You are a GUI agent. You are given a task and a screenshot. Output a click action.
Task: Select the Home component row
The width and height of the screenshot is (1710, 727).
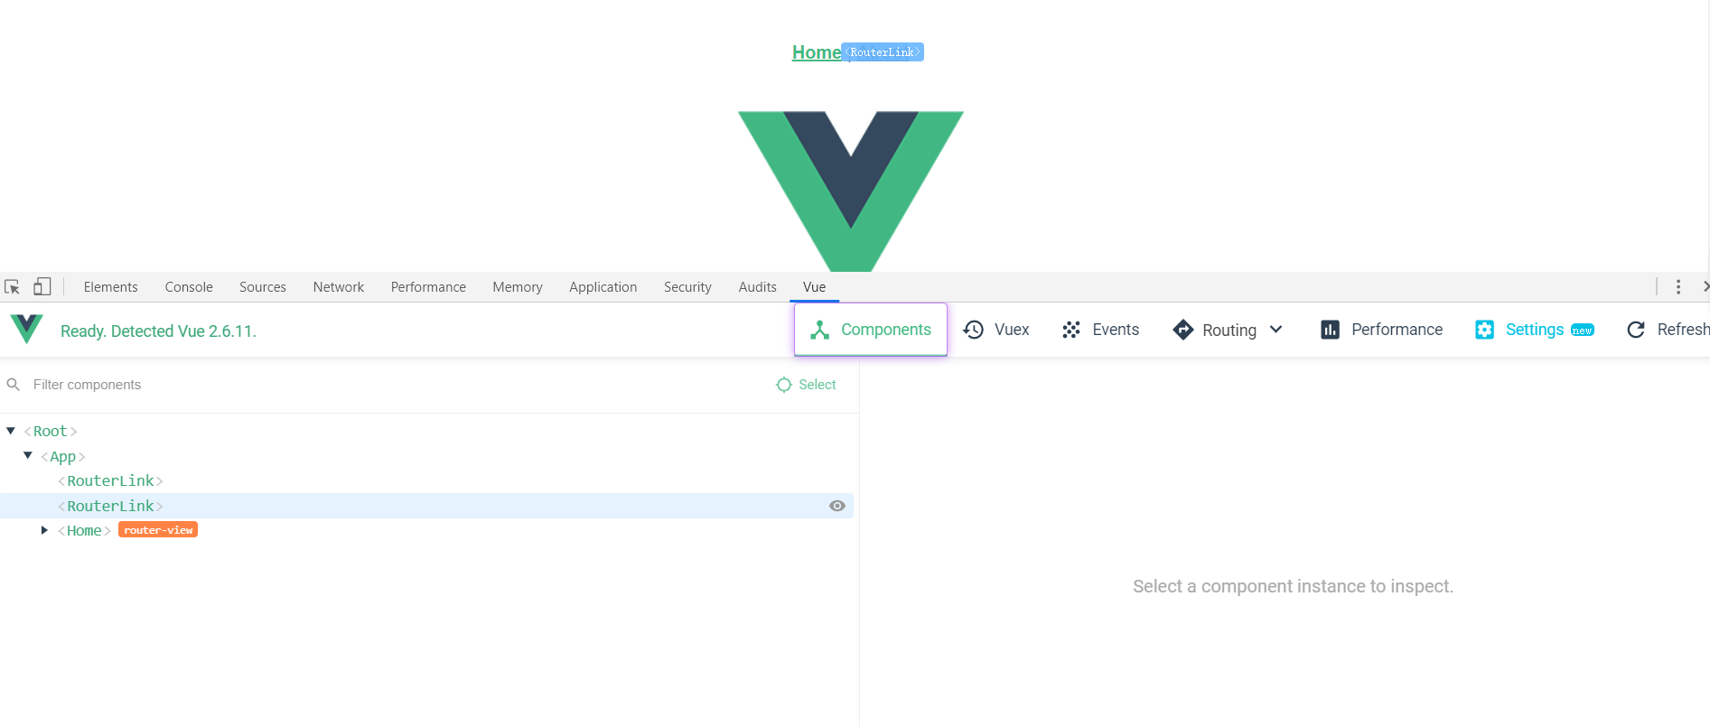426,530
